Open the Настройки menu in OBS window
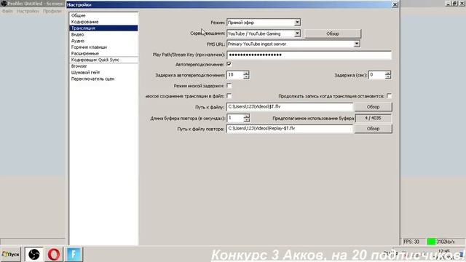466x262 pixels. (x=28, y=11)
